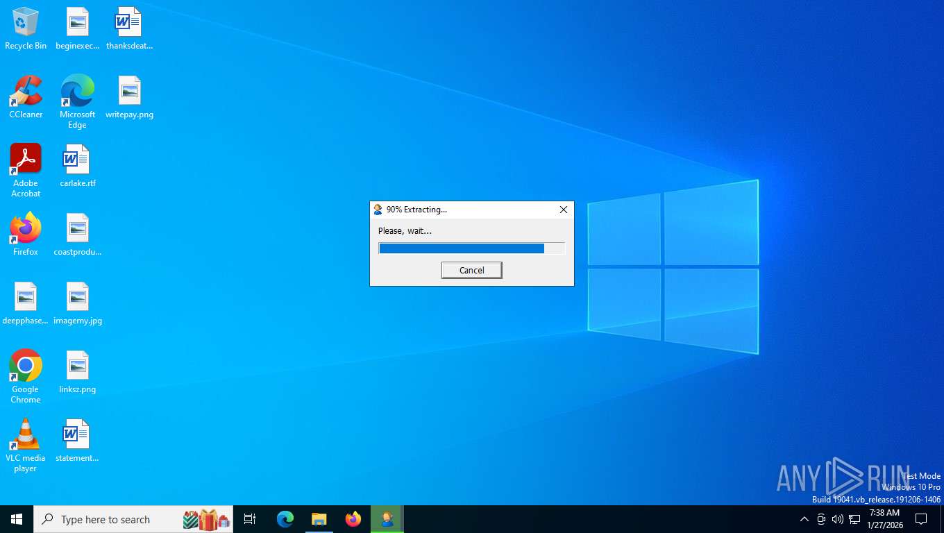Open the Microsoft Edge desktop shortcut
This screenshot has width=944, height=533.
(x=77, y=102)
